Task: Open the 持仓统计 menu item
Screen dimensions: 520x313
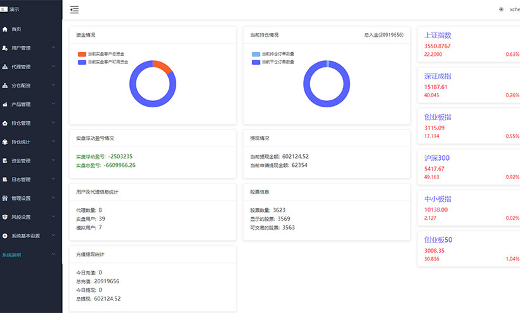Action: click(21, 142)
